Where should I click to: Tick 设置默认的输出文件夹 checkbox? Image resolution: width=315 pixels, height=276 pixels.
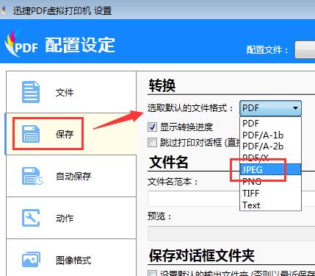coord(152,273)
